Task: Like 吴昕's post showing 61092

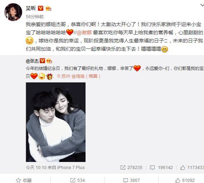Action: 185,180
